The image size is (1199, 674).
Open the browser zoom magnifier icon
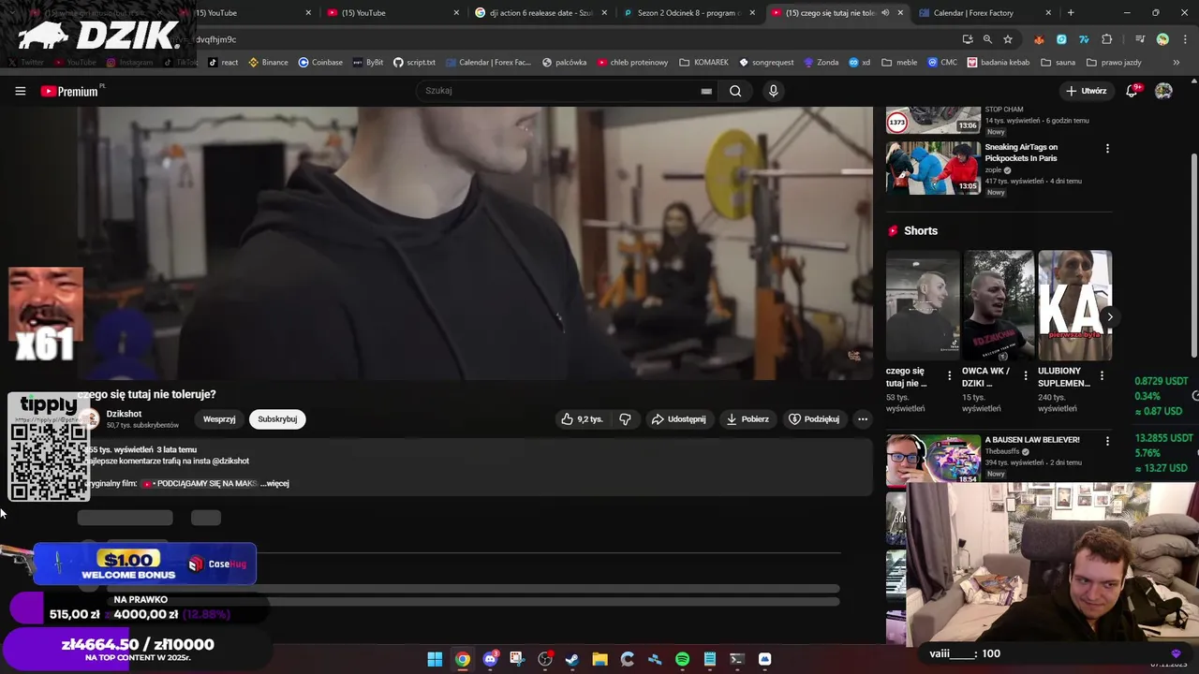pos(987,39)
